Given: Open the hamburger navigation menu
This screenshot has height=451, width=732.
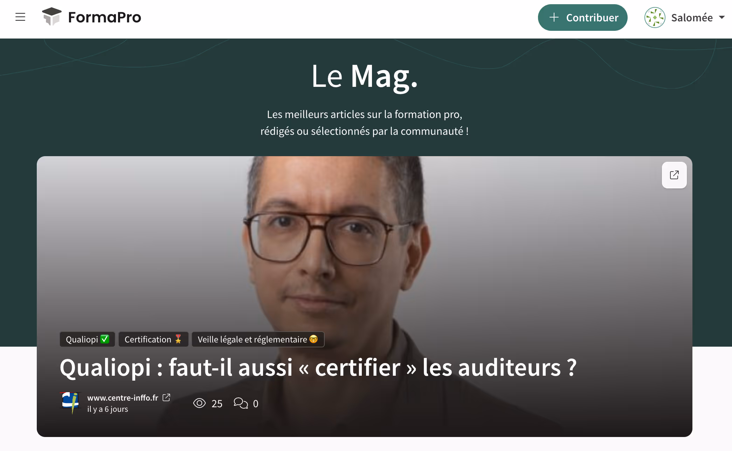Looking at the screenshot, I should tap(20, 17).
